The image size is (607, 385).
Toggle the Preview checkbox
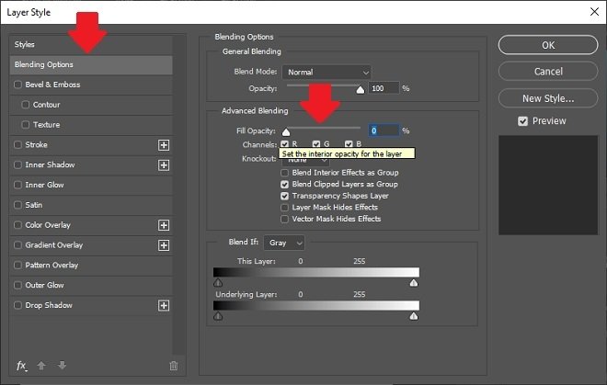click(x=523, y=121)
